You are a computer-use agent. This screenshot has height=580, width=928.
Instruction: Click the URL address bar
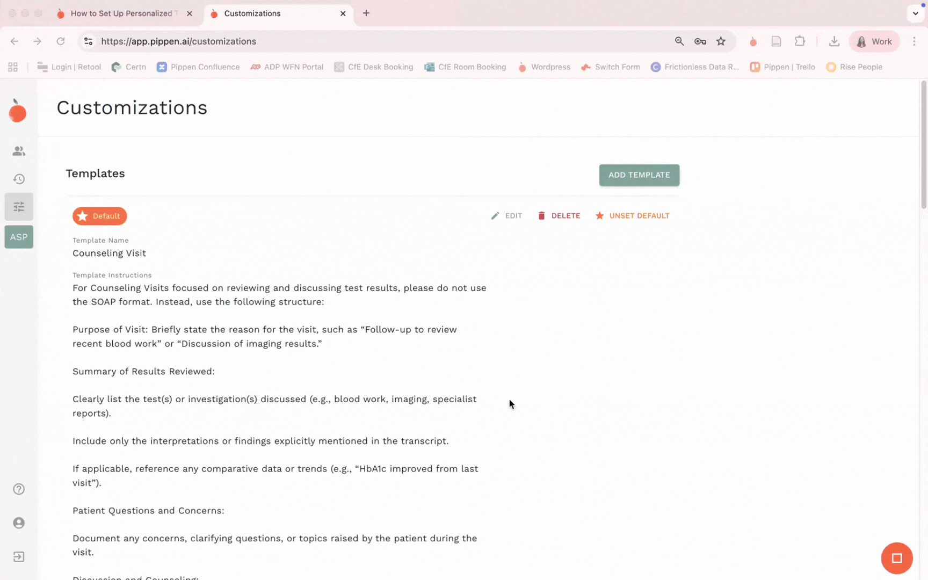coord(376,41)
